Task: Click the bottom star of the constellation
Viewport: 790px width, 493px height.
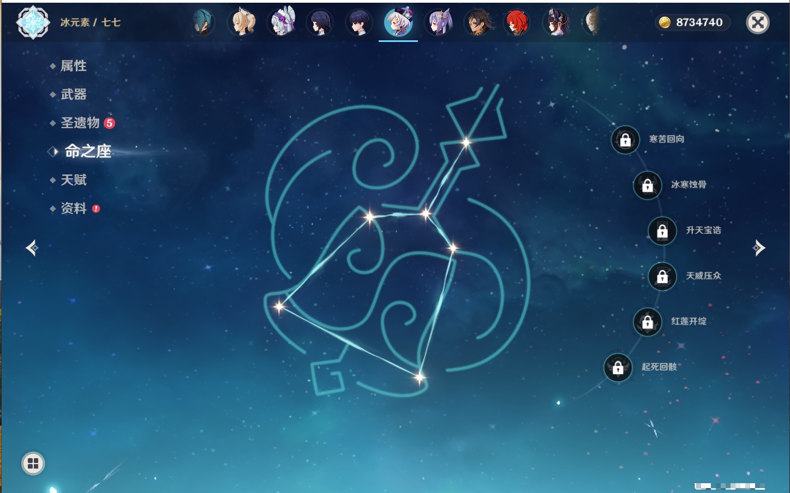Action: (x=419, y=377)
